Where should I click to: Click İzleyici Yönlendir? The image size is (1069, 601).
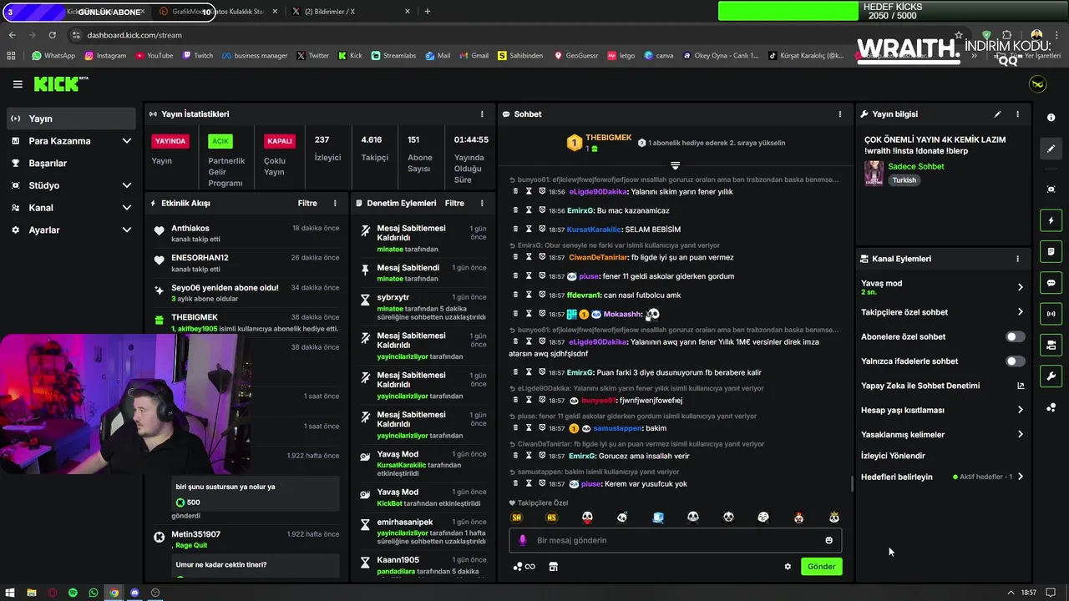coord(893,456)
